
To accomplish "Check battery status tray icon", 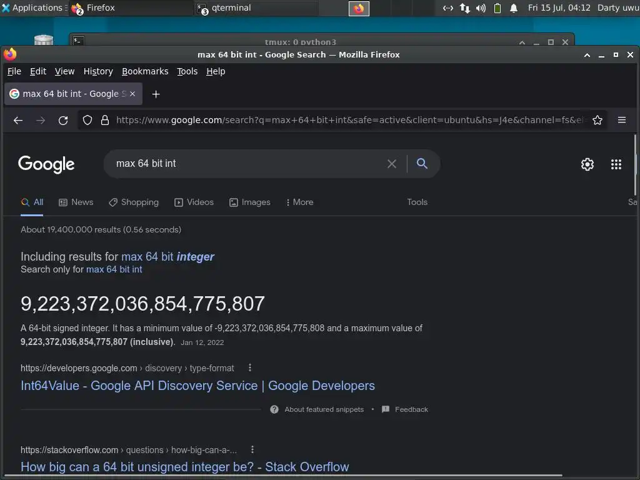I will coord(497,7).
